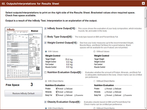Select the With Values radio button
The height and width of the screenshot is (110, 147).
pos(46,51)
